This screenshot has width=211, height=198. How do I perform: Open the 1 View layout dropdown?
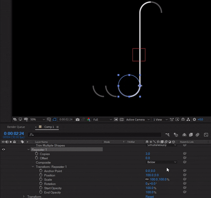coord(160,120)
